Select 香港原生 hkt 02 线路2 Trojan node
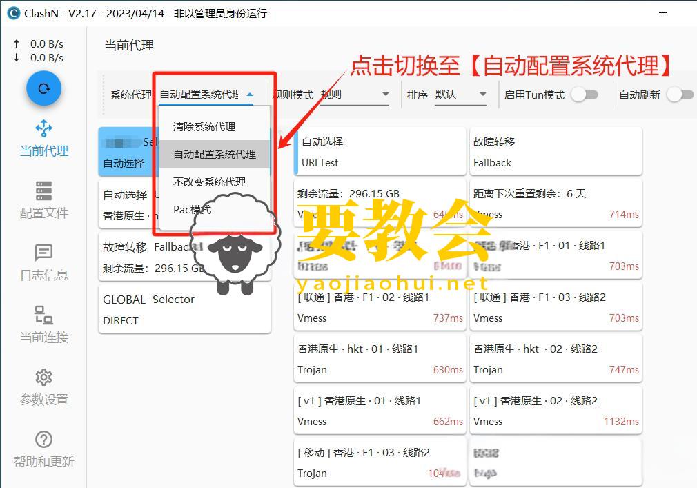This screenshot has height=488, width=697. (x=556, y=359)
